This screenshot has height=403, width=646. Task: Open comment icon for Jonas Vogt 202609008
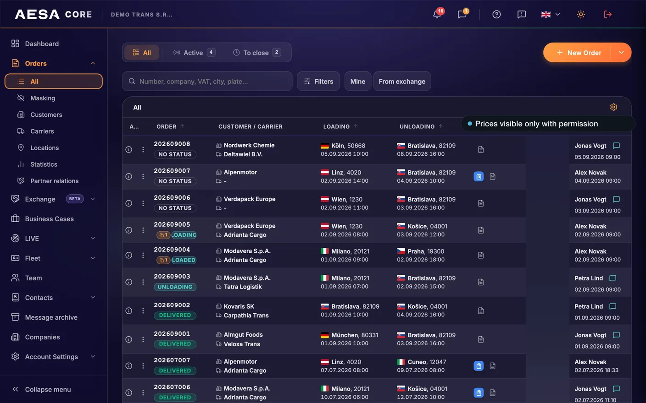(616, 146)
